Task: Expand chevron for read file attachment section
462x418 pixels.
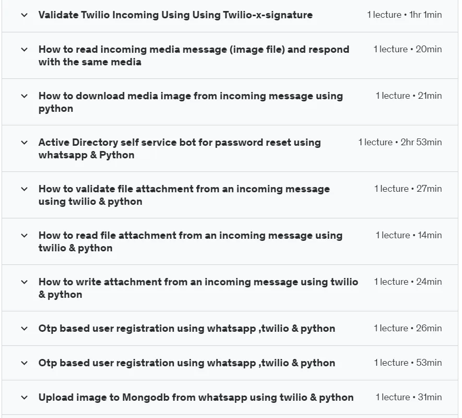Action: 25,236
